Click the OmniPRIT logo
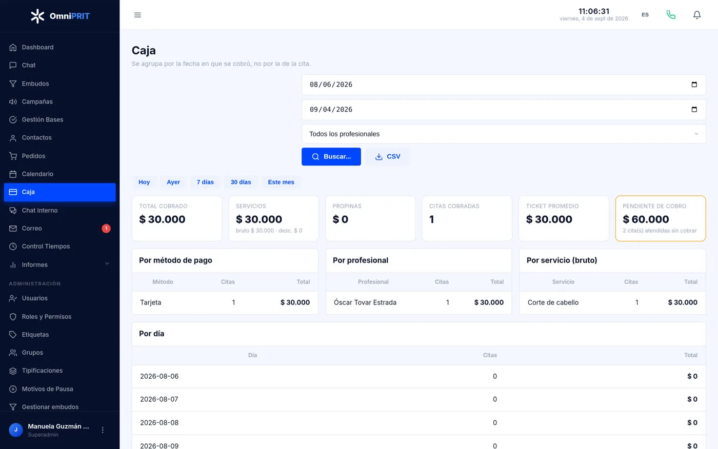 point(60,16)
